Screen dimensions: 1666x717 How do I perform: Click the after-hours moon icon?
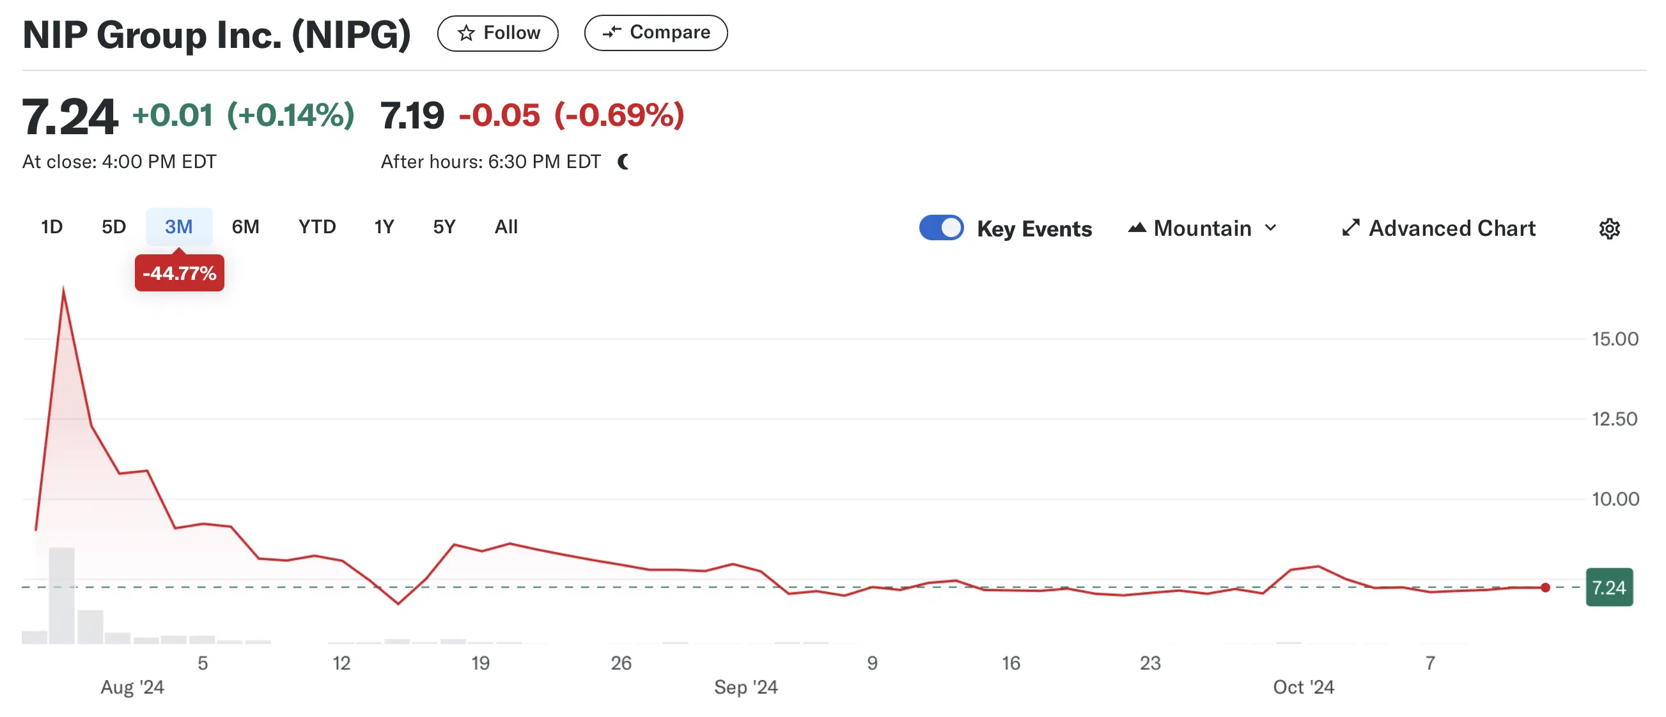pyautogui.click(x=623, y=162)
